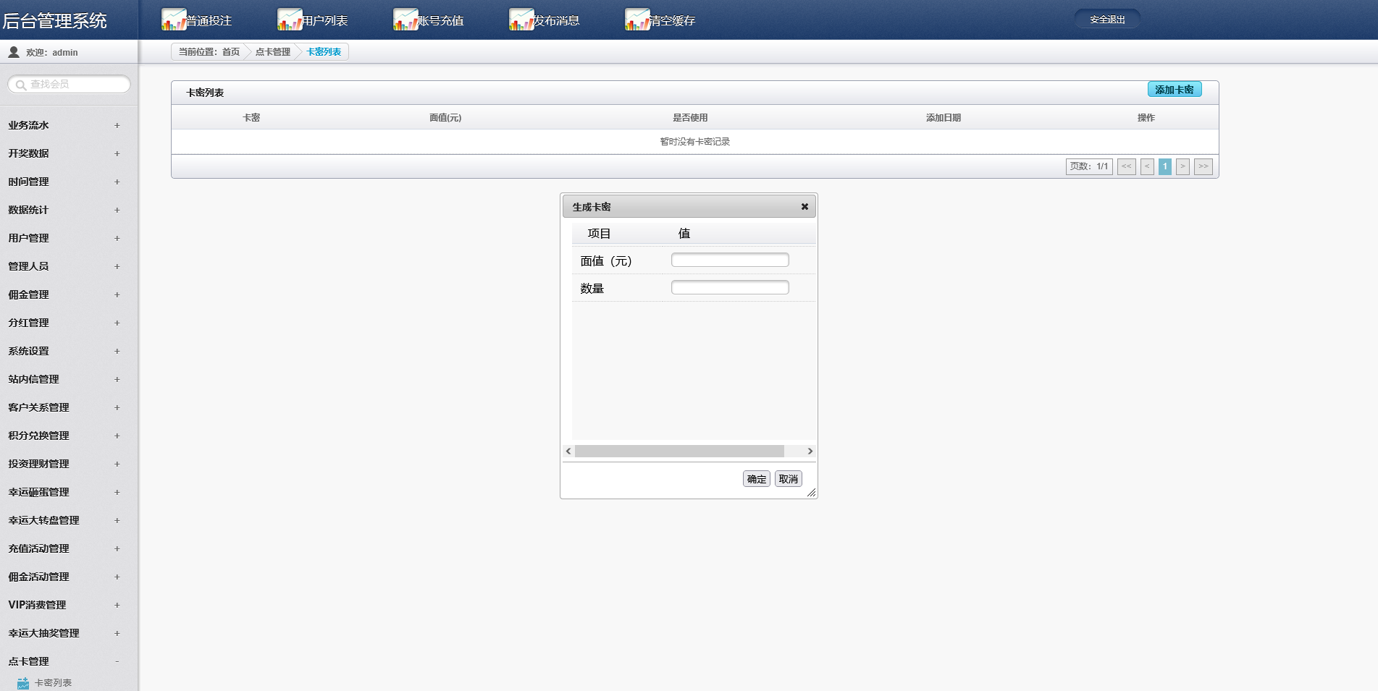The width and height of the screenshot is (1378, 691).
Task: Click the chart icon beside 发布消息
Action: [521, 20]
